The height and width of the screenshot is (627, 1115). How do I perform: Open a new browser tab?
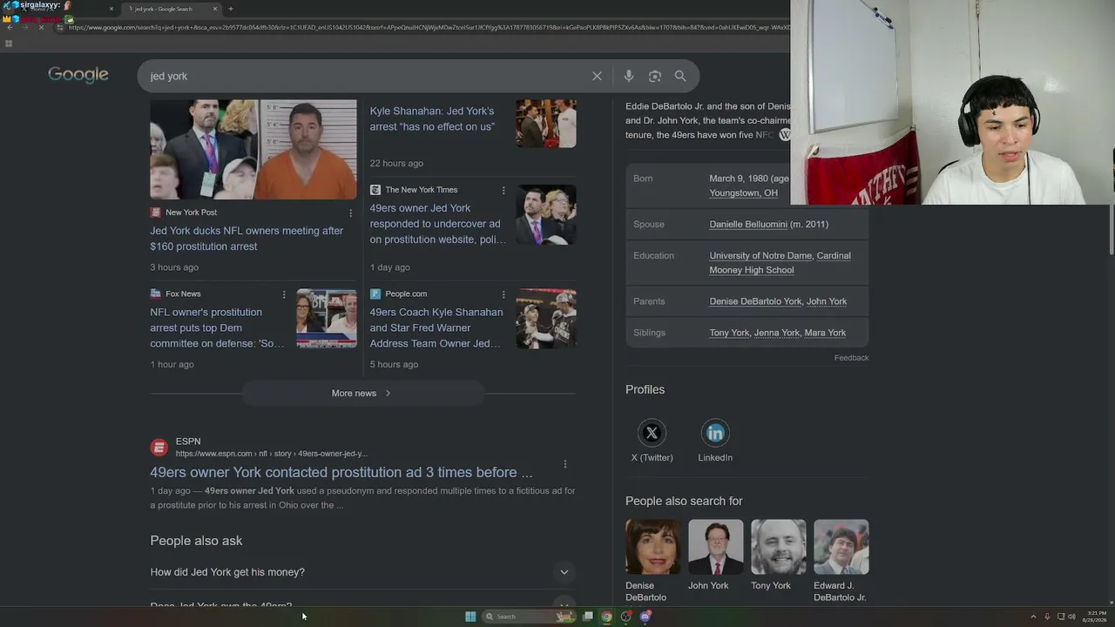pos(231,9)
